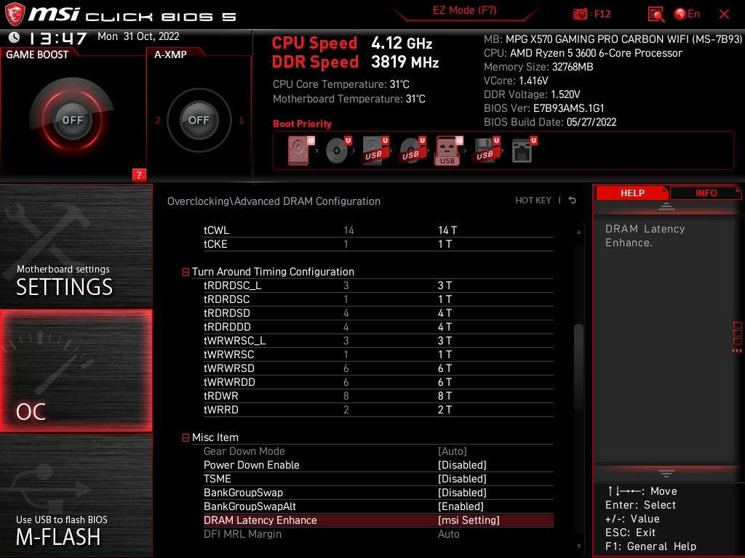Edit the tRDWR 8 T value
This screenshot has height=558, width=745.
445,396
